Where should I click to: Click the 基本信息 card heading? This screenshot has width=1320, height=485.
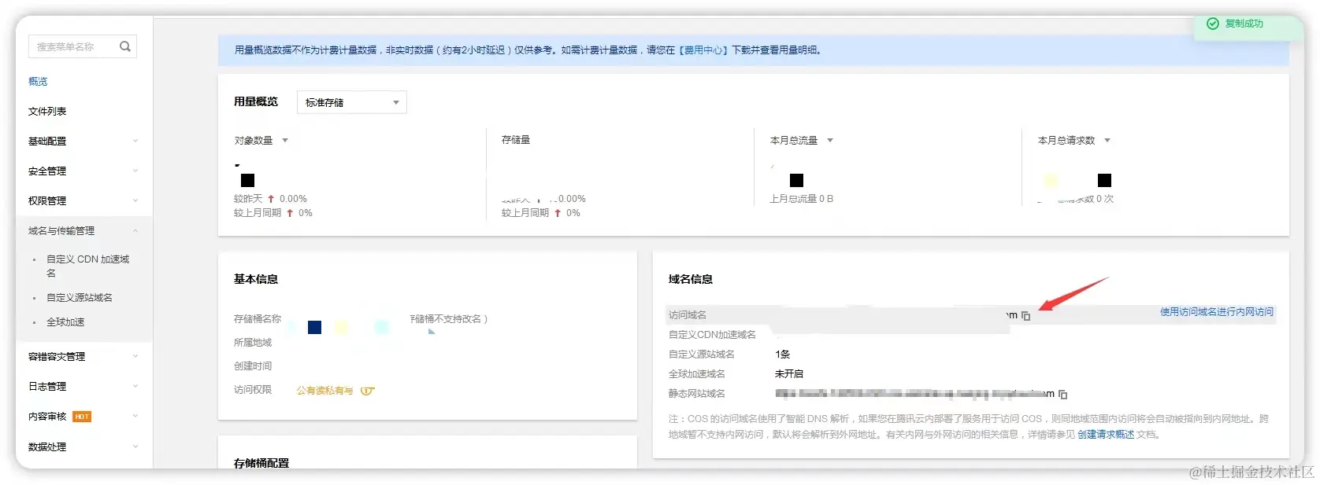pyautogui.click(x=256, y=279)
